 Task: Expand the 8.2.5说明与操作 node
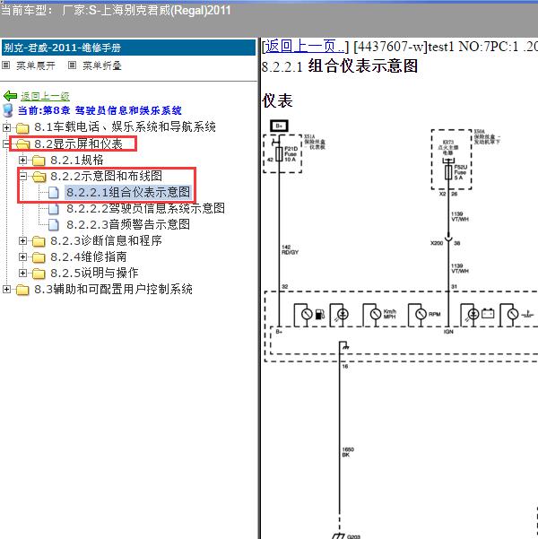pyautogui.click(x=22, y=273)
